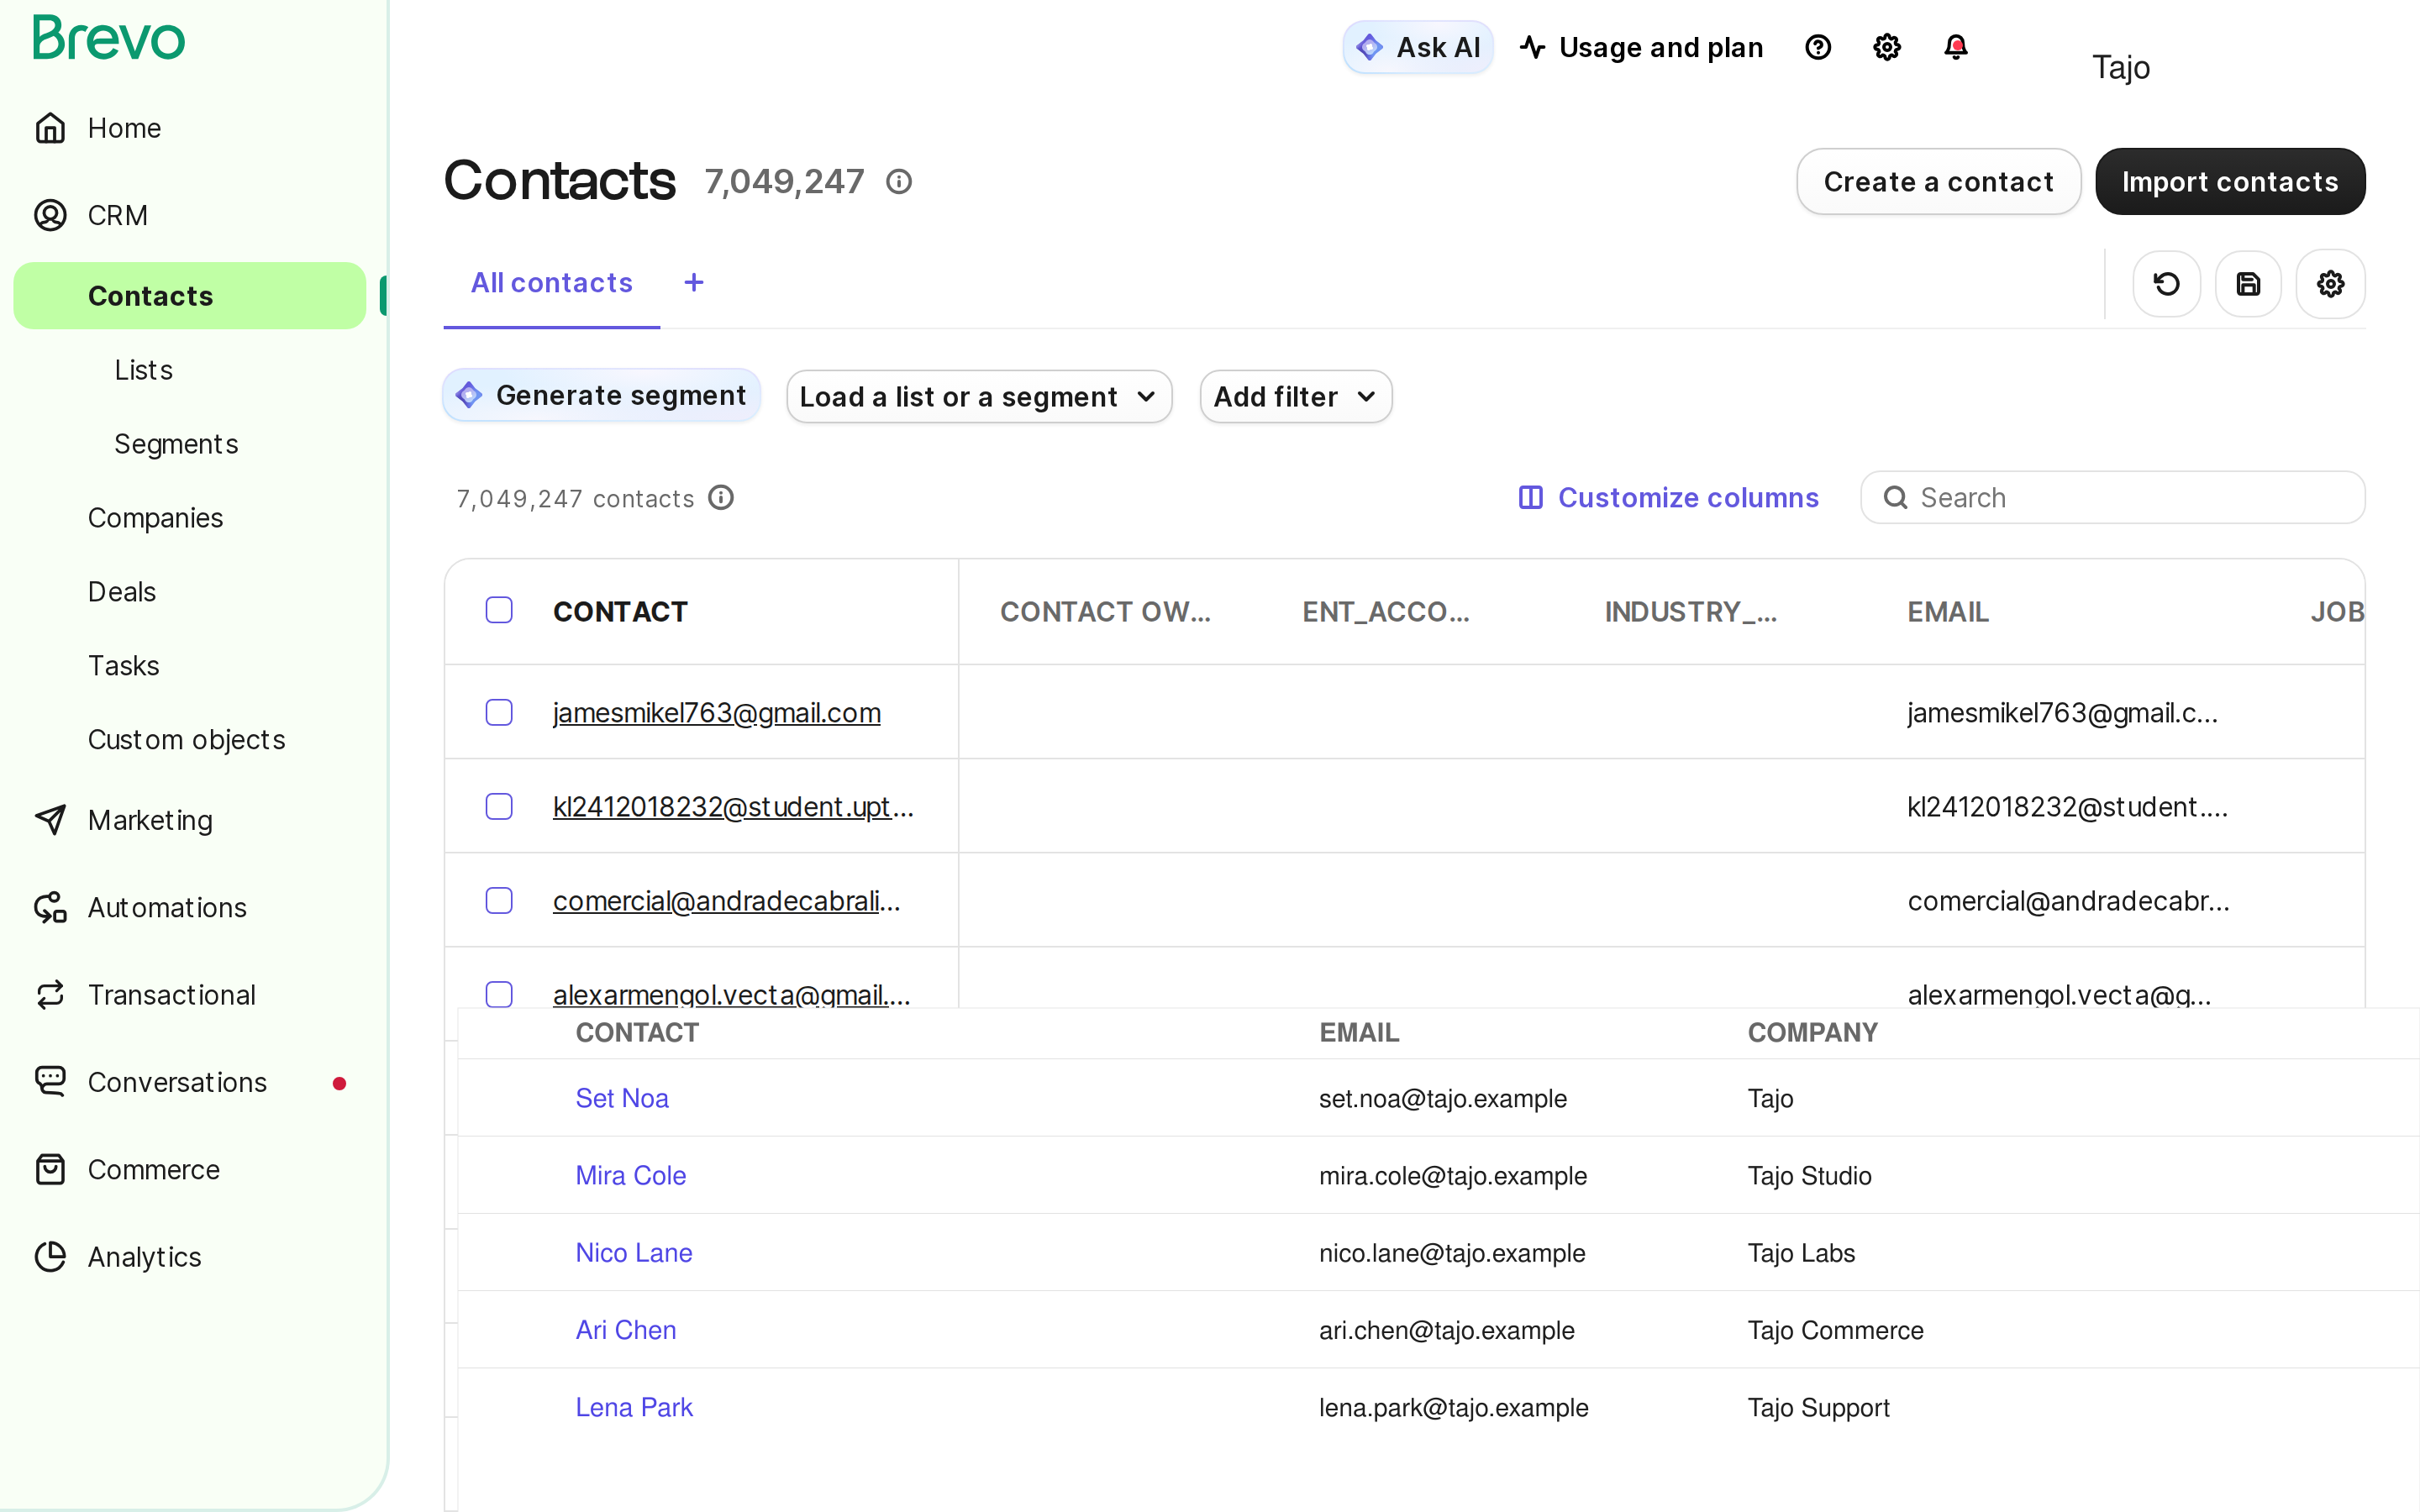Expand the Load a list or a segment dropdown
The height and width of the screenshot is (1512, 2420).
tap(979, 397)
